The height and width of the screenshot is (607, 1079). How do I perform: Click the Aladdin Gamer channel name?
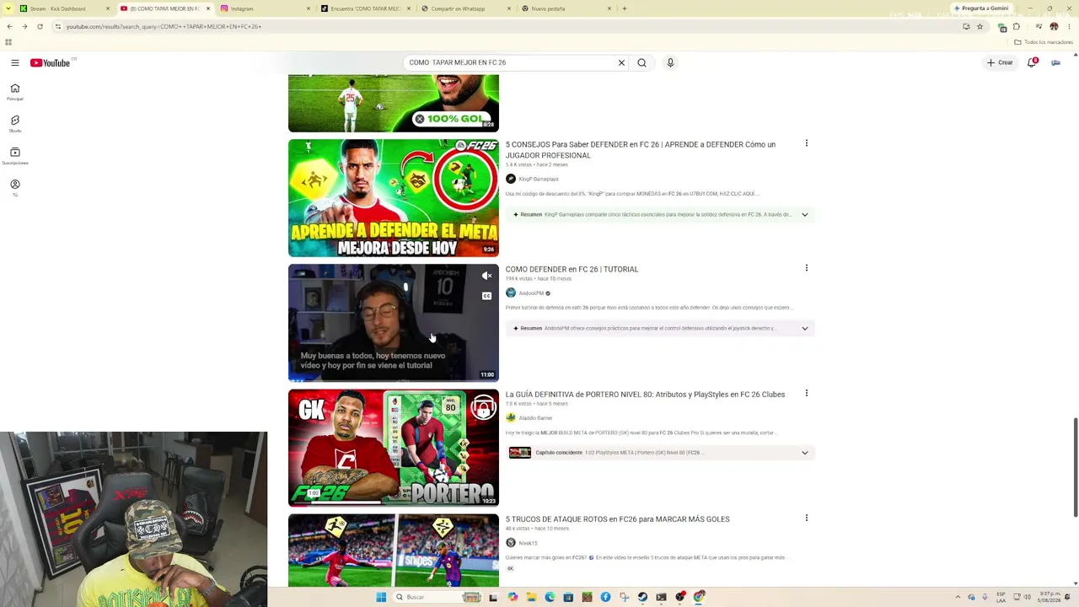point(535,418)
